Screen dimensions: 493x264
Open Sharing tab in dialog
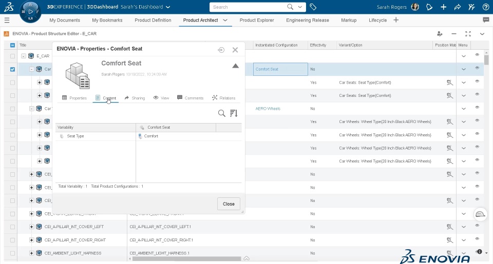click(x=135, y=98)
